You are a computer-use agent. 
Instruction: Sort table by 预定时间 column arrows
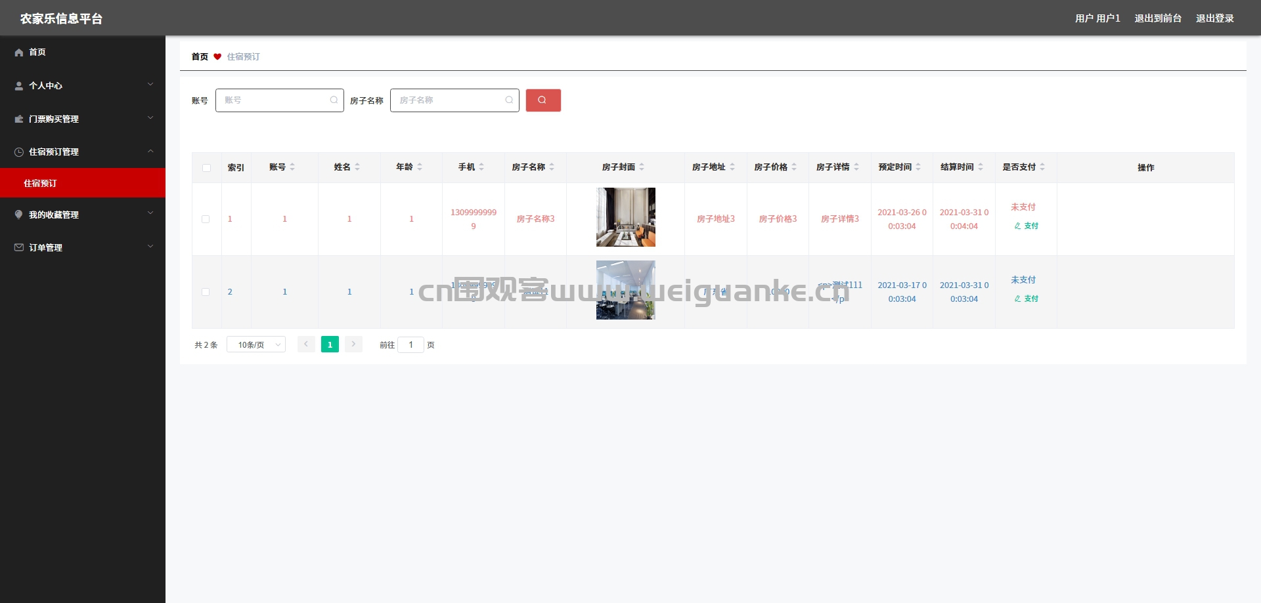[x=918, y=167]
